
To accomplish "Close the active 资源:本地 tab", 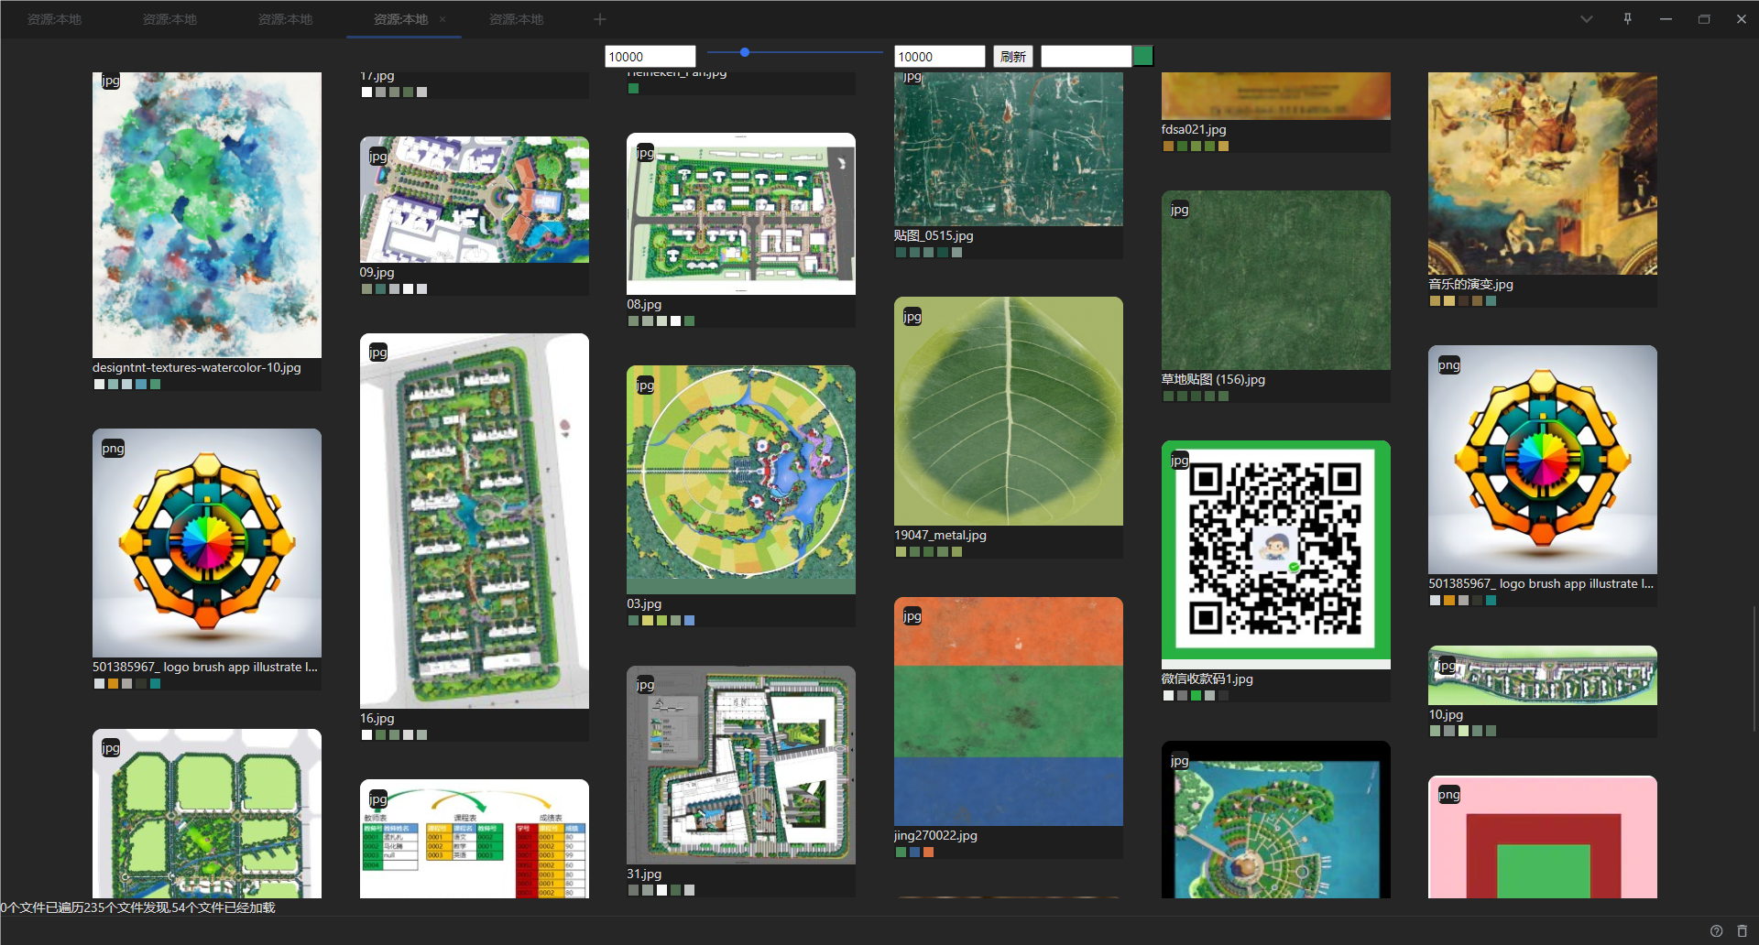I will [x=442, y=19].
